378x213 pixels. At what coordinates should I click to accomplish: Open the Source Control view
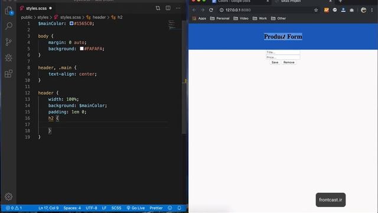pos(9,42)
